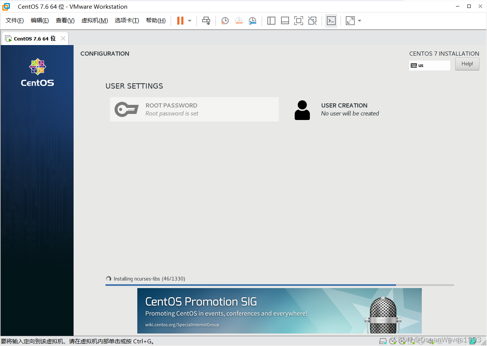Open the power options dropdown arrow beside pause
Viewport: 487px width, 346px height.
pyautogui.click(x=190, y=21)
